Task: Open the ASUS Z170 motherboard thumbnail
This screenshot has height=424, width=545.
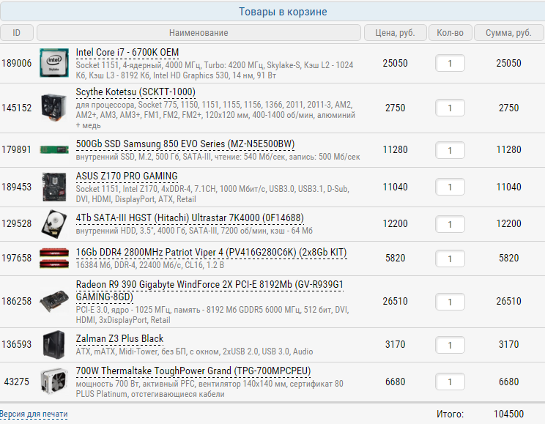Action: (54, 187)
